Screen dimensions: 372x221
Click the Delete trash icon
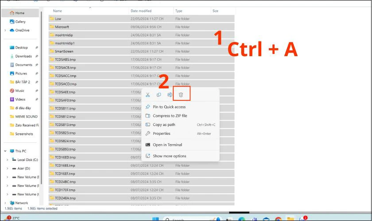[181, 95]
